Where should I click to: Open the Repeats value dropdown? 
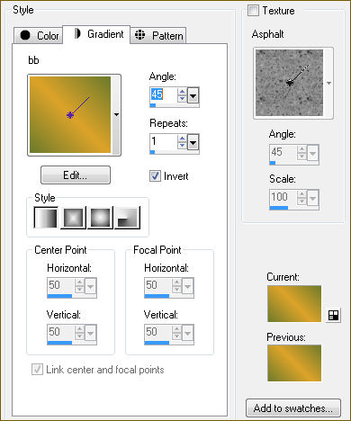(193, 143)
